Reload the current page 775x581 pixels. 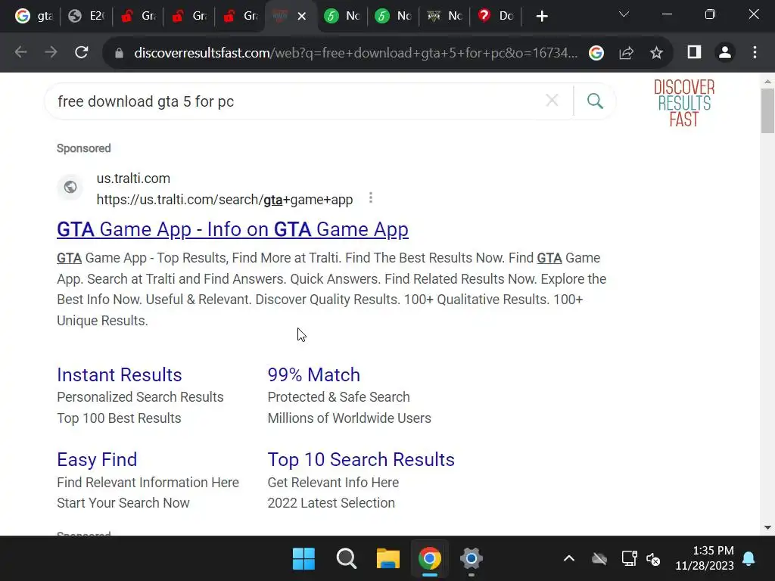pos(82,52)
